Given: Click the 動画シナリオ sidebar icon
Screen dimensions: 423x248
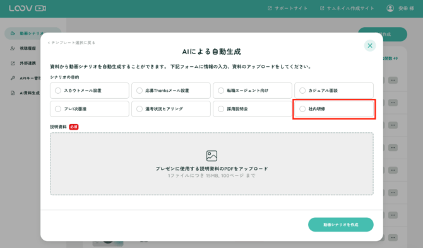Looking at the screenshot, I should pos(13,33).
